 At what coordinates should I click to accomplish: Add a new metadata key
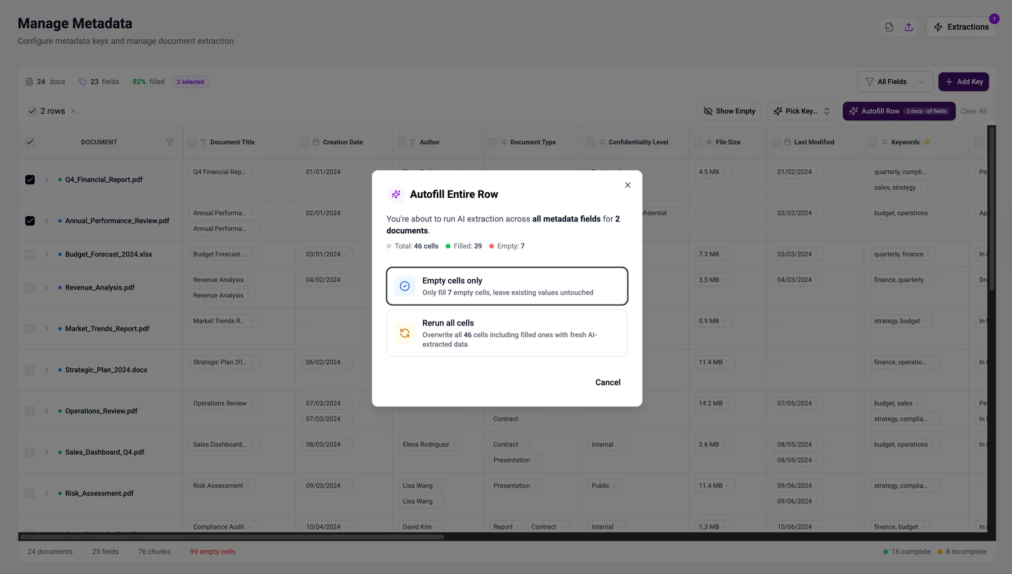click(x=964, y=82)
